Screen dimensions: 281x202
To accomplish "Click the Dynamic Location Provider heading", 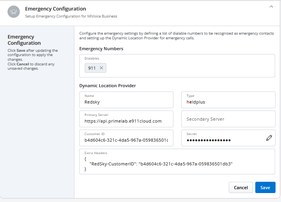I will [108, 86].
